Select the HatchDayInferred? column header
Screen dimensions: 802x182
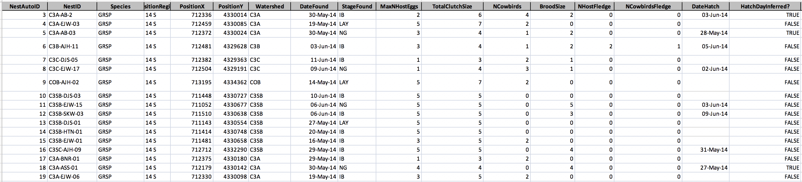click(x=765, y=6)
